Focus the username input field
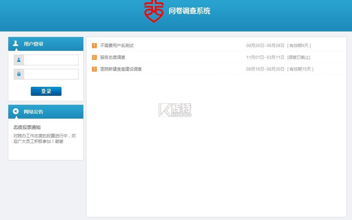The width and height of the screenshot is (352, 220). click(51, 60)
